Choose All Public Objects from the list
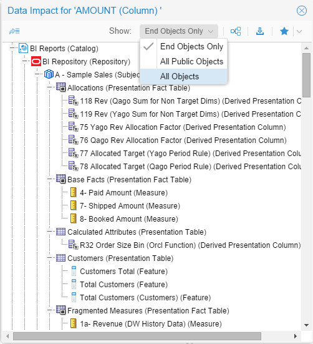Image resolution: width=313 pixels, height=344 pixels. (191, 61)
